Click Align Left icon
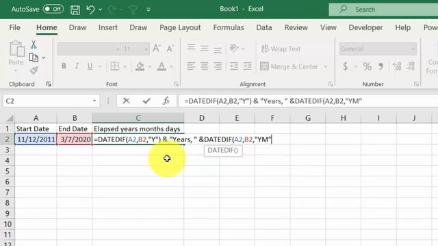Image resolution: width=438 pixels, height=246 pixels. pos(191,66)
